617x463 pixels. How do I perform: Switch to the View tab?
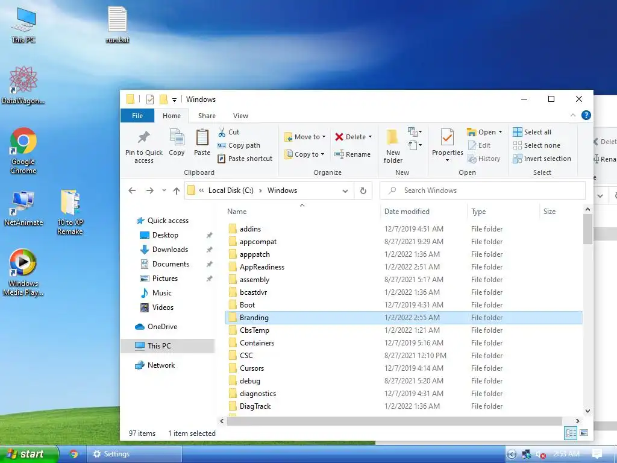(240, 116)
